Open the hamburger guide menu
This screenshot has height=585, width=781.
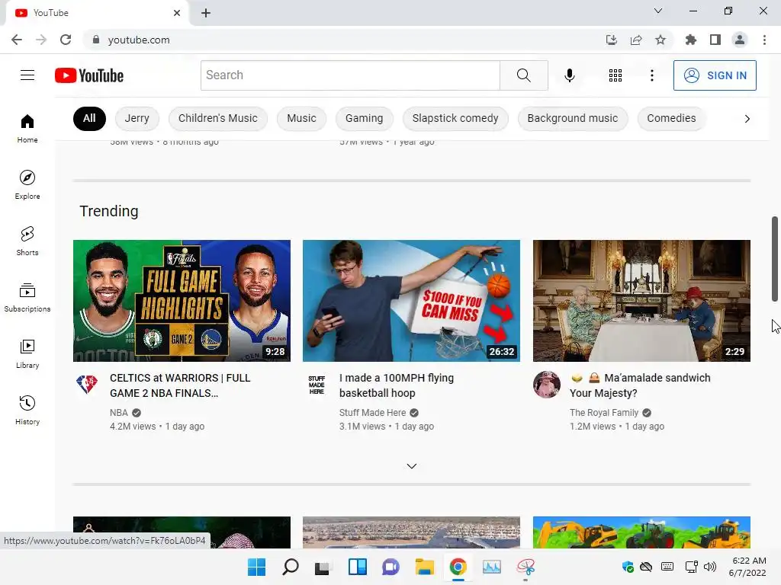click(27, 75)
